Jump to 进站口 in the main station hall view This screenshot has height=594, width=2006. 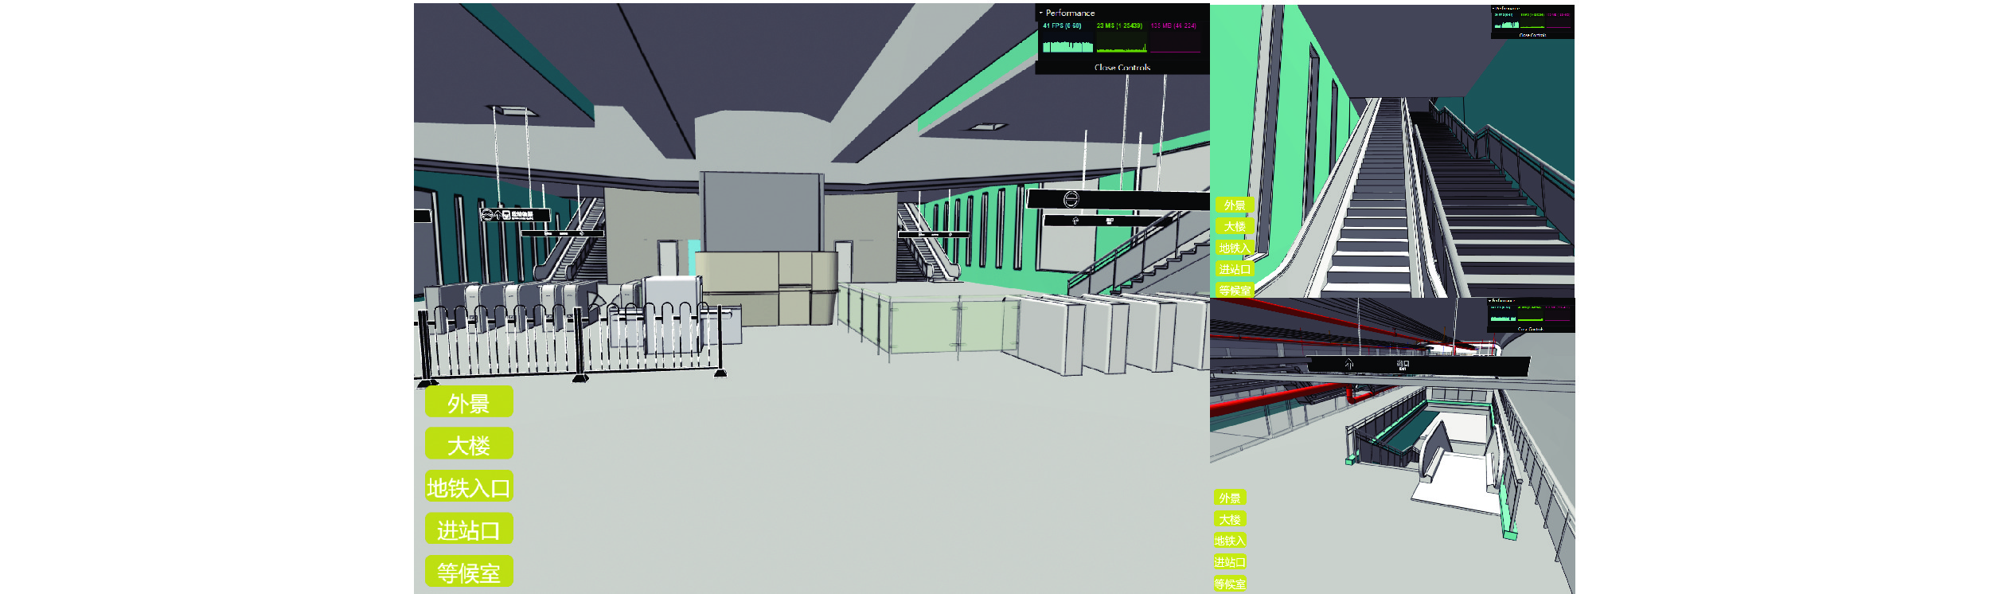pos(469,529)
